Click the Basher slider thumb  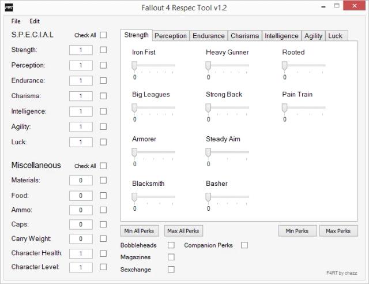[208, 197]
